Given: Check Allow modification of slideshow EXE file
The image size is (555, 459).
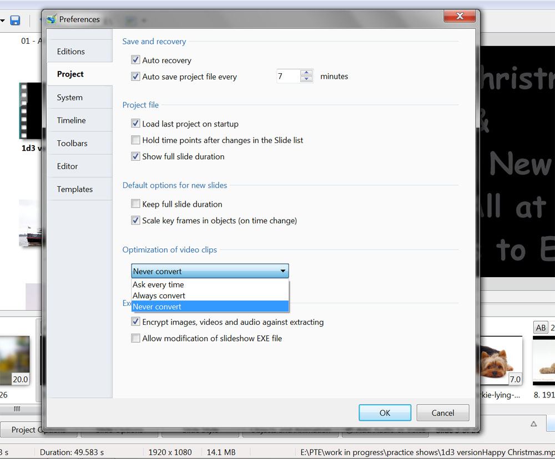Looking at the screenshot, I should pos(135,338).
